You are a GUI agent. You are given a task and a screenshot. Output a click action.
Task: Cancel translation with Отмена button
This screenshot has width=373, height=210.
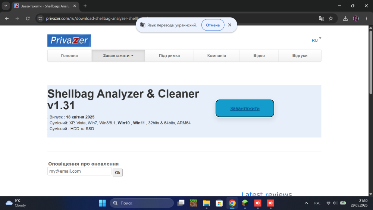pos(213,25)
